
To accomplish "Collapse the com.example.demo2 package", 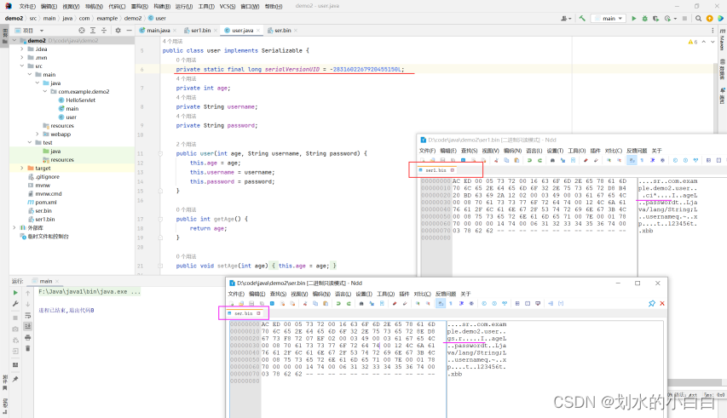I will pyautogui.click(x=45, y=92).
